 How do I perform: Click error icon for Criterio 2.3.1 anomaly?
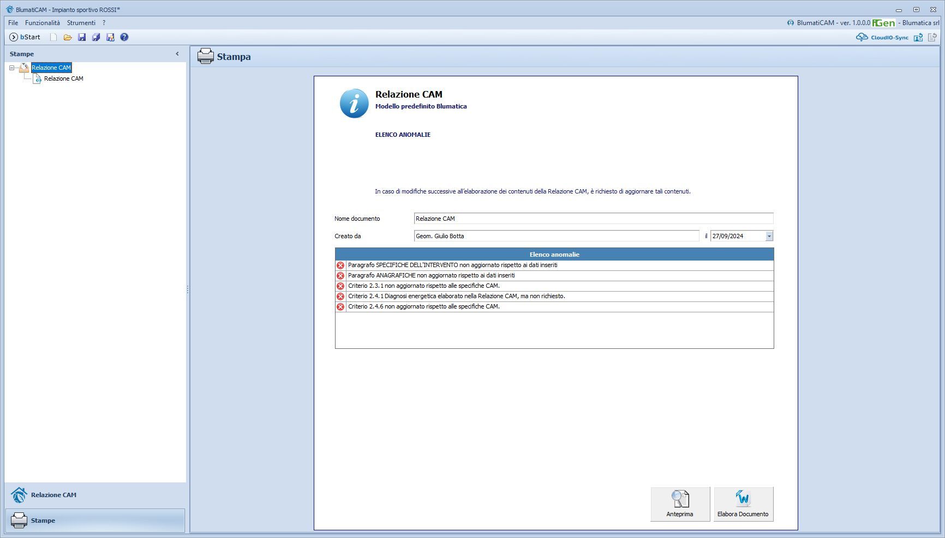pos(340,286)
